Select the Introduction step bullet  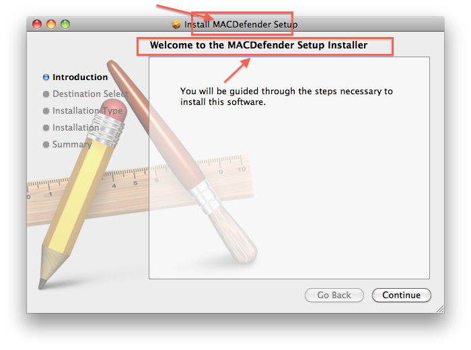point(46,77)
